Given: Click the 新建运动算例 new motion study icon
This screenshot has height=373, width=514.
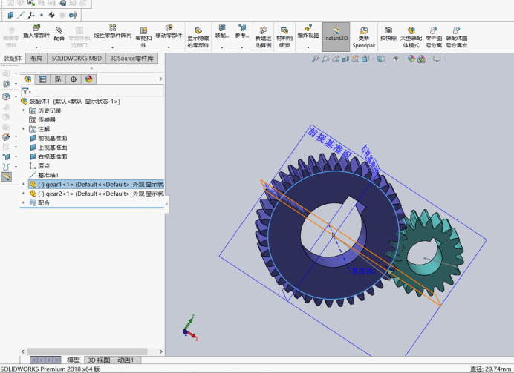Looking at the screenshot, I should coord(263,37).
